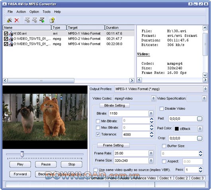Enable the Aspect checkbox
This screenshot has width=211, height=190.
pyautogui.click(x=164, y=161)
